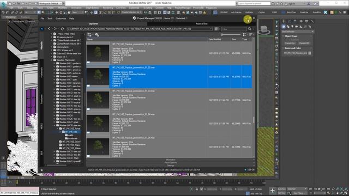Select the Systems category in Create panel
349x196 pixels.
310,27
